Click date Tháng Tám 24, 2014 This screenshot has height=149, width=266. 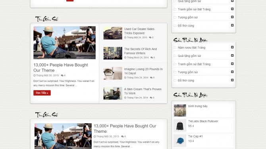coord(137,98)
